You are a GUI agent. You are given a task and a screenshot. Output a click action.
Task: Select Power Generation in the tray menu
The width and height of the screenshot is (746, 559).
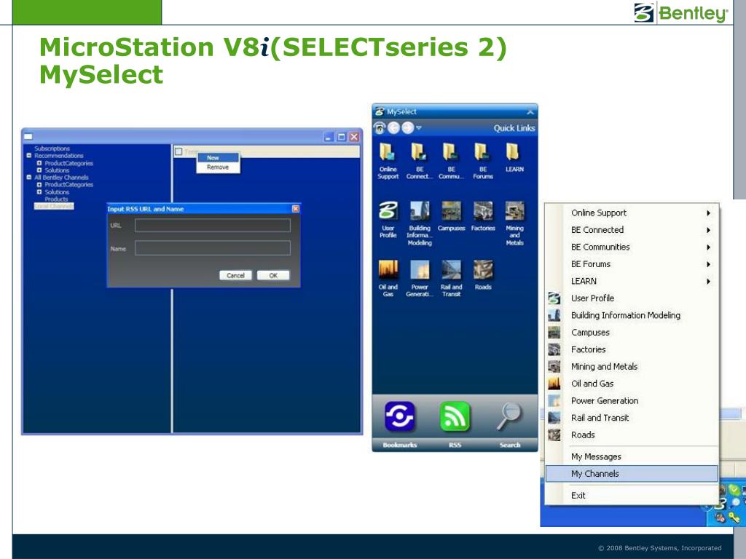click(x=632, y=401)
